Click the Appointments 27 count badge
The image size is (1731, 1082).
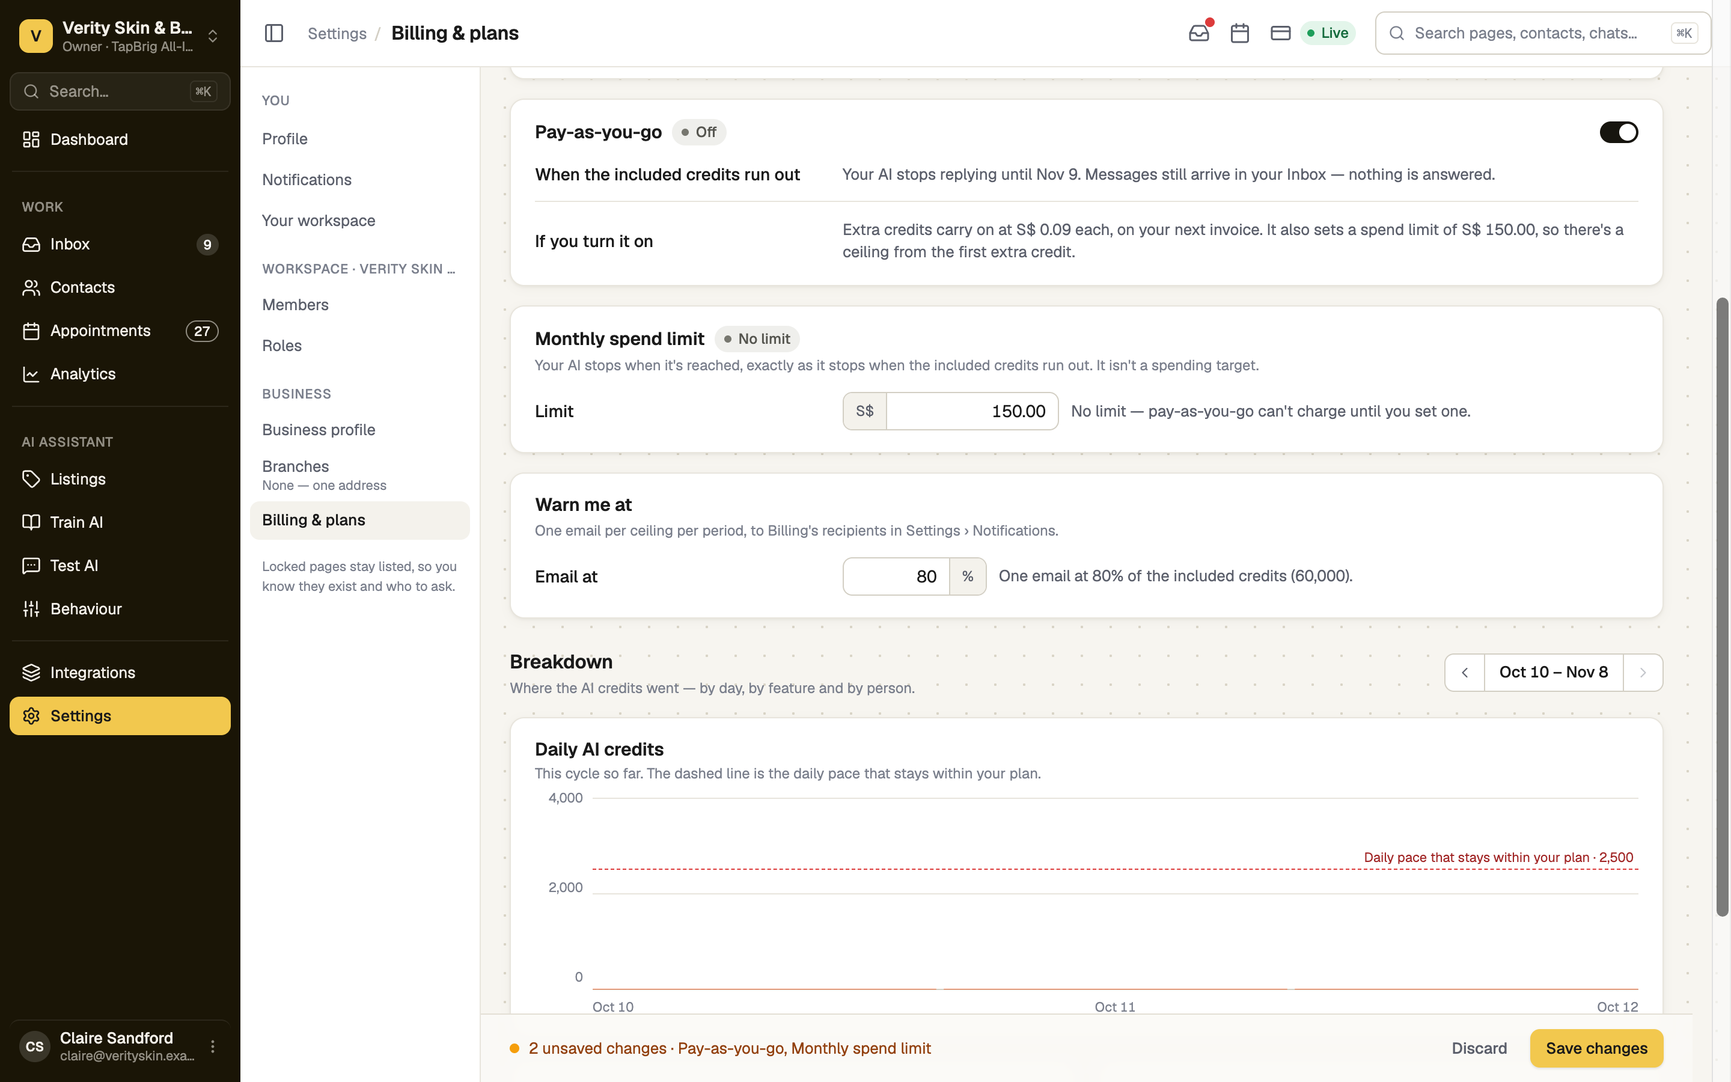pyautogui.click(x=202, y=331)
